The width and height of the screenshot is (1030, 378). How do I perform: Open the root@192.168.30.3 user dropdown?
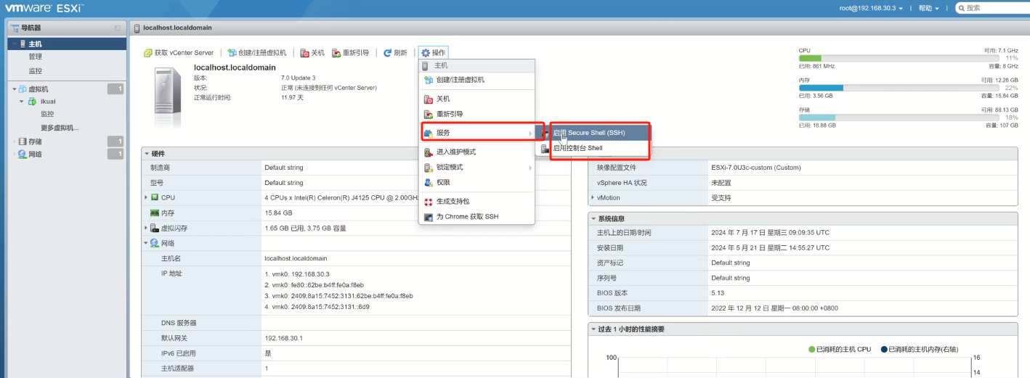(871, 8)
